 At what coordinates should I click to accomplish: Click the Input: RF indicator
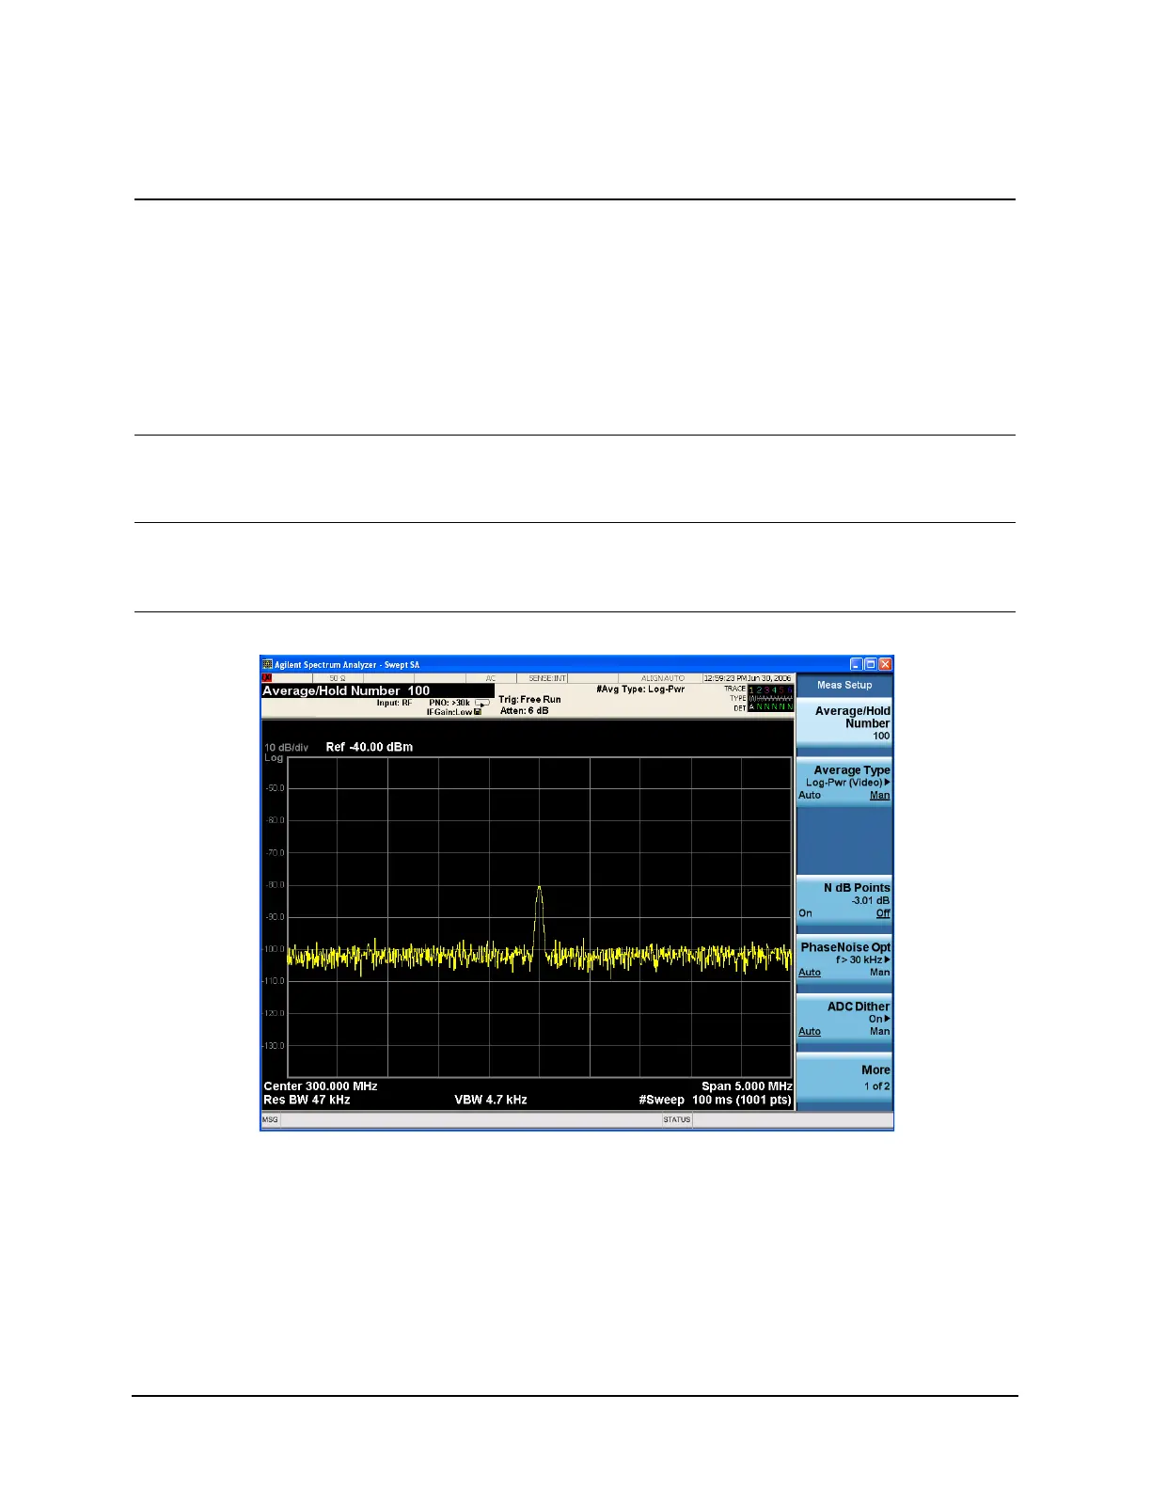pos(394,703)
